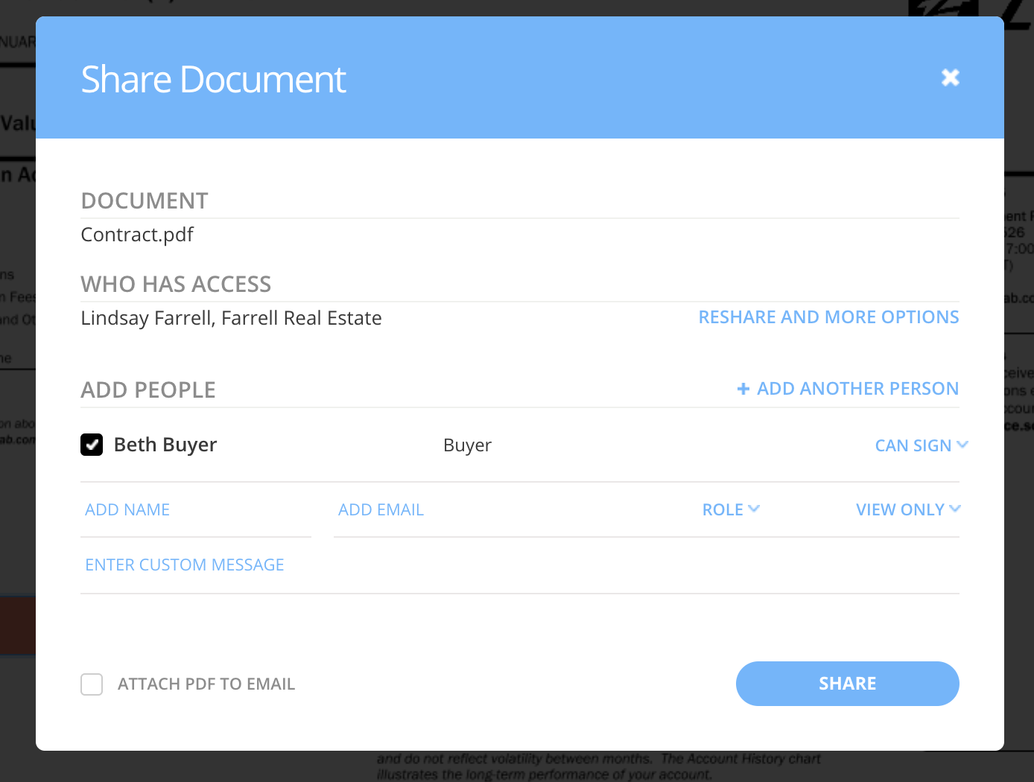Click Lindsay Farrell, Farrell Real Estate access entry

pos(231,318)
